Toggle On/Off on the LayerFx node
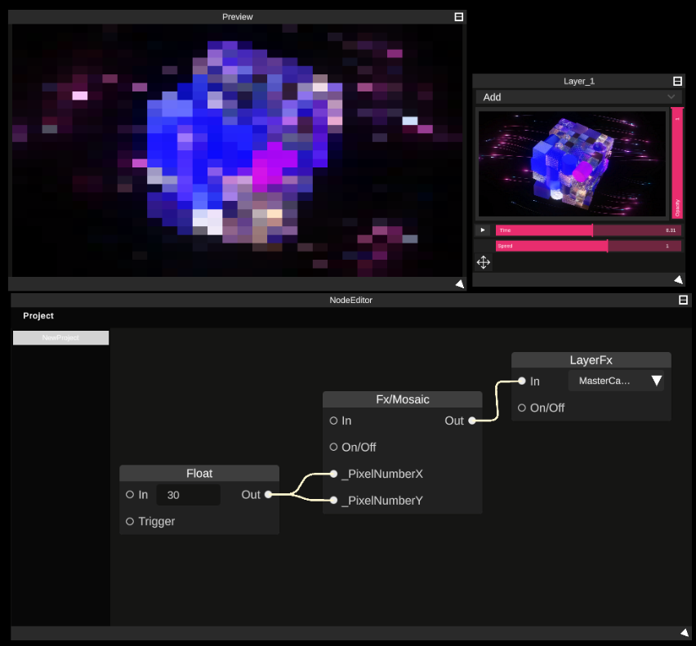 pos(521,408)
